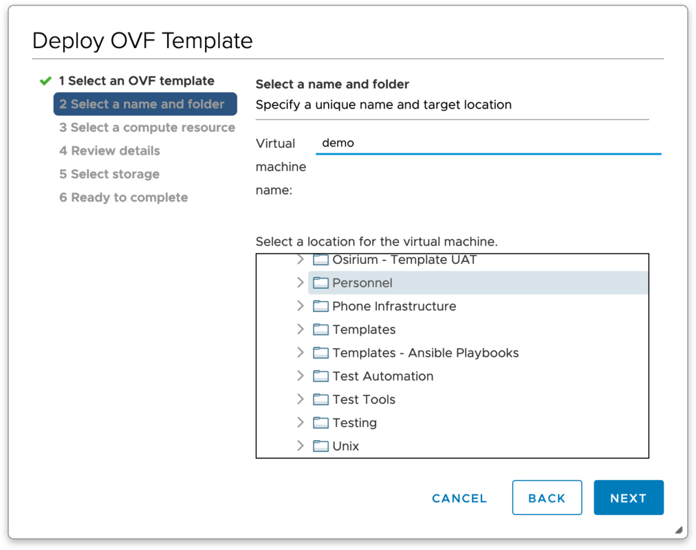Click the Test Tools folder icon
The image size is (696, 550).
pyautogui.click(x=320, y=400)
